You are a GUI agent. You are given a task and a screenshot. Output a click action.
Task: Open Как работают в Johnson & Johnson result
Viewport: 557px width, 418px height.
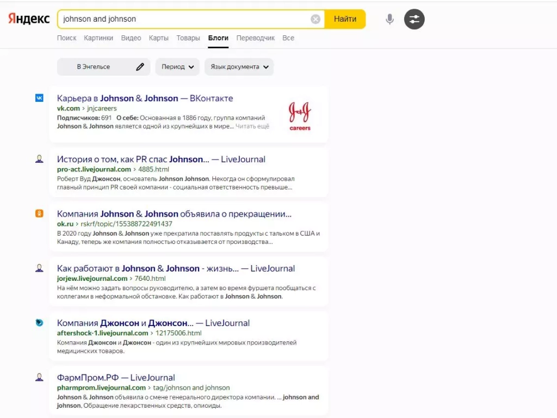click(176, 268)
